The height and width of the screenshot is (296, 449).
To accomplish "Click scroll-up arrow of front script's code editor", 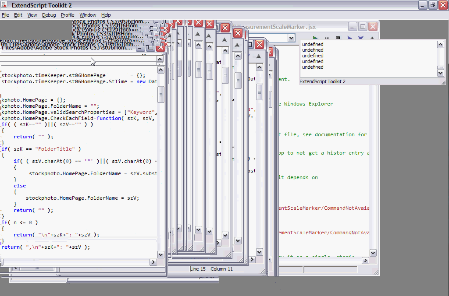I will [161, 70].
